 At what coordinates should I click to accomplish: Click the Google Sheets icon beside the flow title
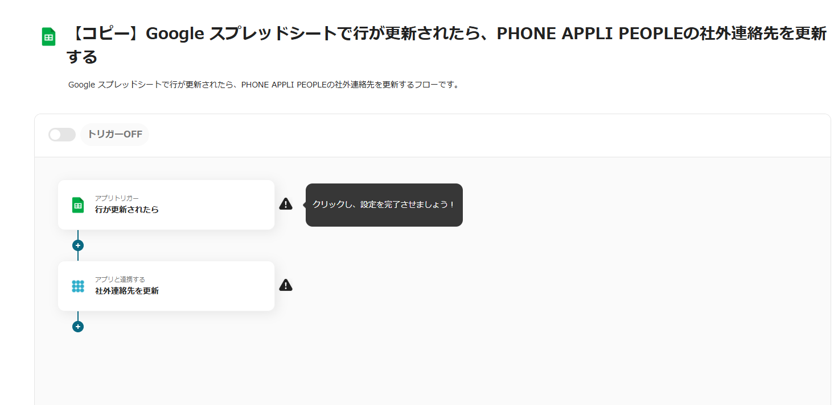tap(48, 37)
